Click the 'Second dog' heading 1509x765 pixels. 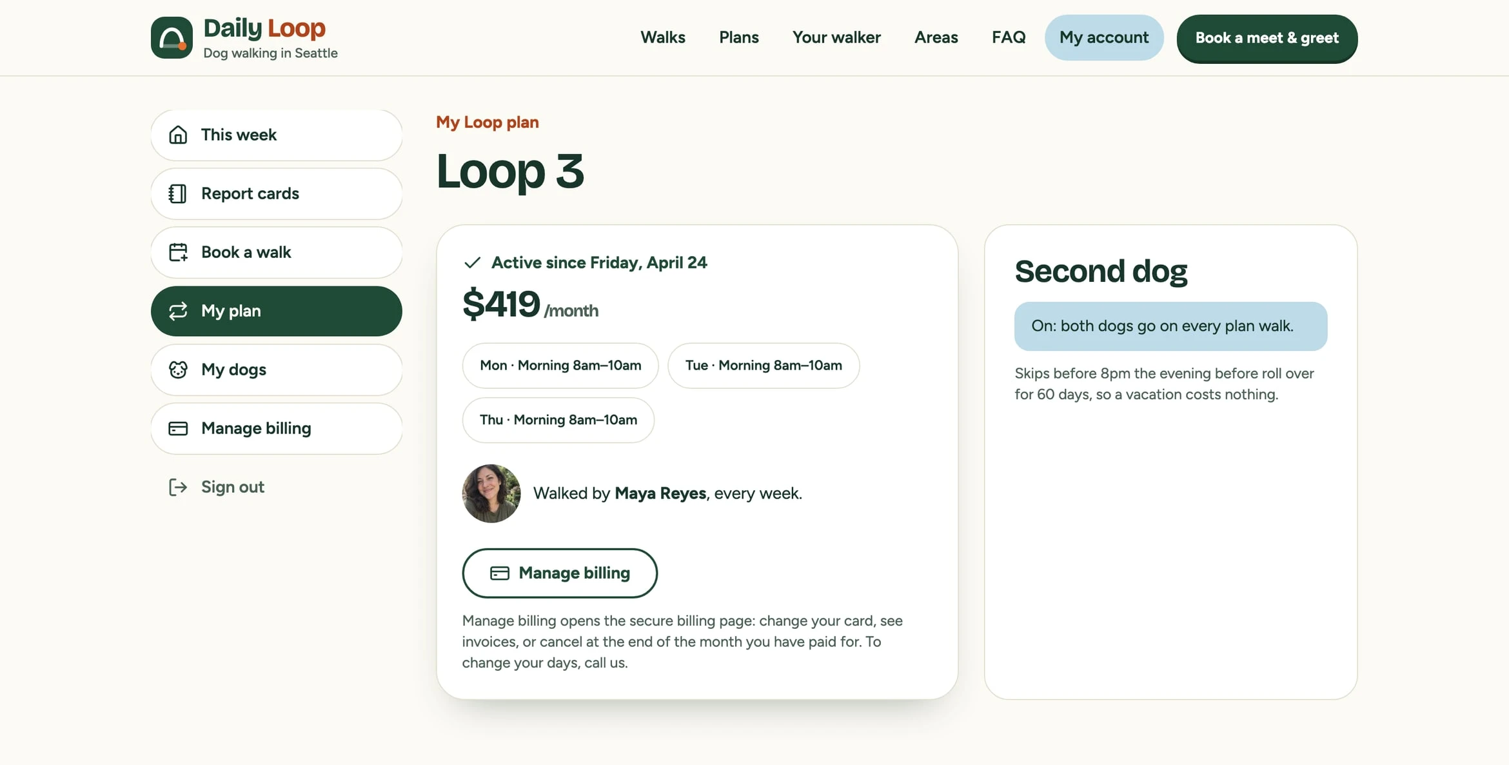pos(1101,271)
